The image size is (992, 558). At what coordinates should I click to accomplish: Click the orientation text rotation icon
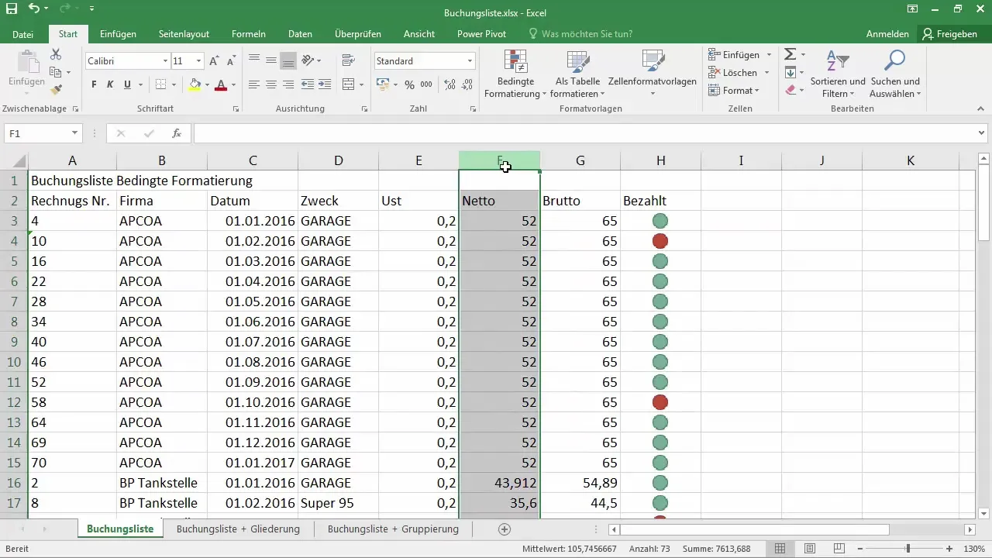[308, 60]
